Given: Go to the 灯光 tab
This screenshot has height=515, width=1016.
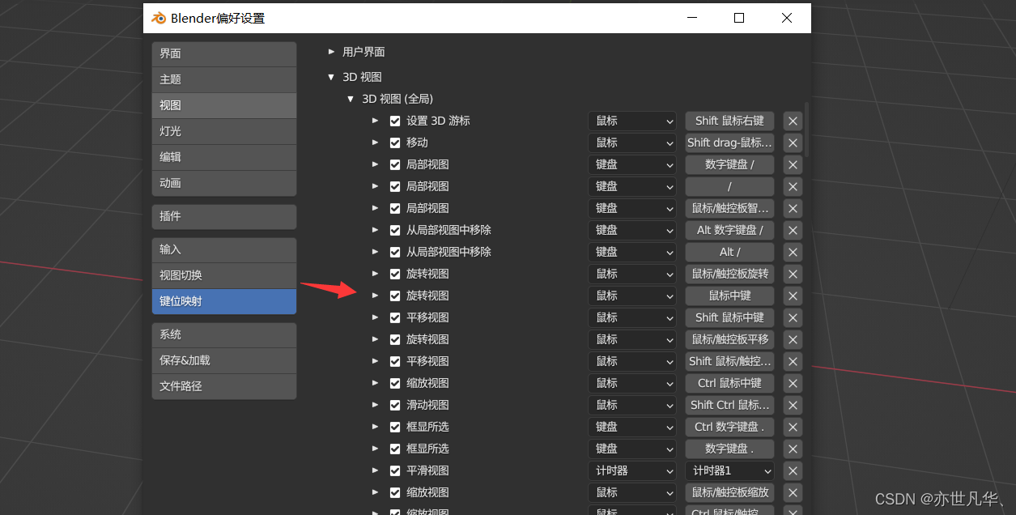Looking at the screenshot, I should [224, 131].
